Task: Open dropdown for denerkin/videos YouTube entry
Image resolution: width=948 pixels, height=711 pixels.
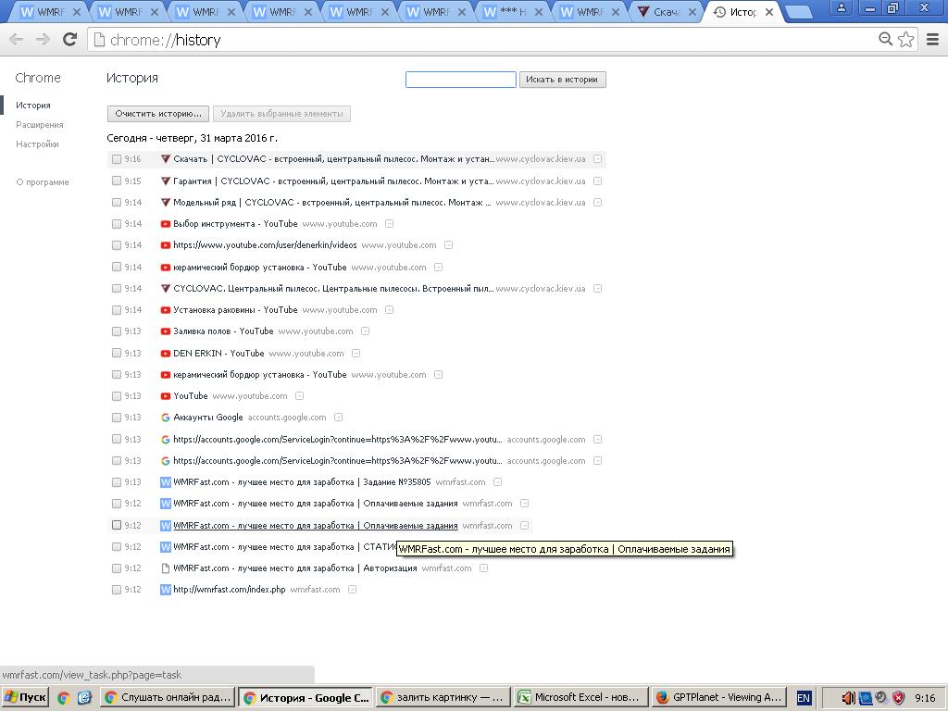Action: click(449, 244)
